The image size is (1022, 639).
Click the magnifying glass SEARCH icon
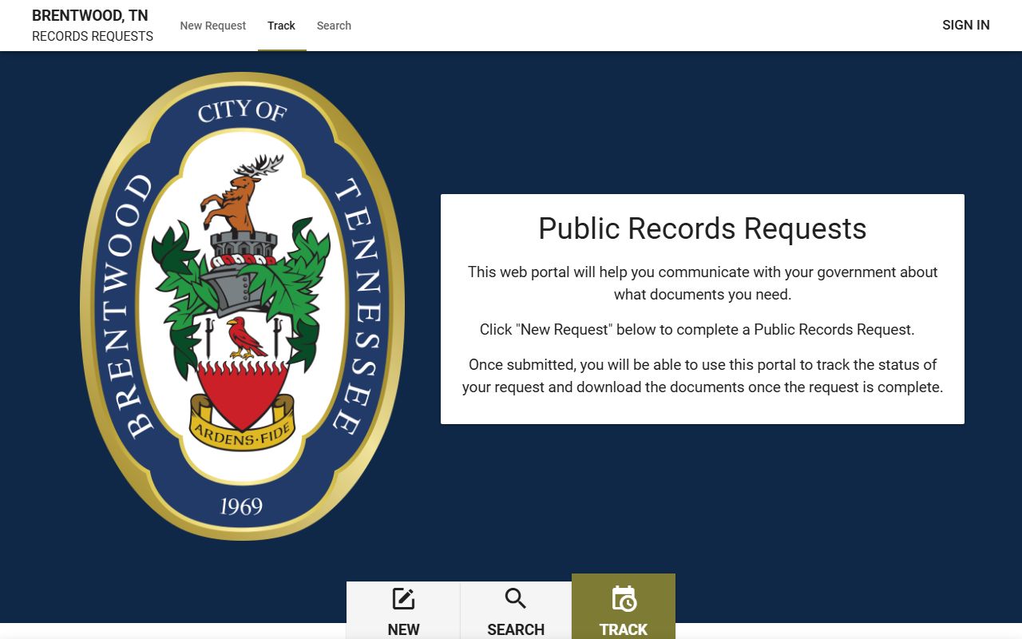click(516, 599)
